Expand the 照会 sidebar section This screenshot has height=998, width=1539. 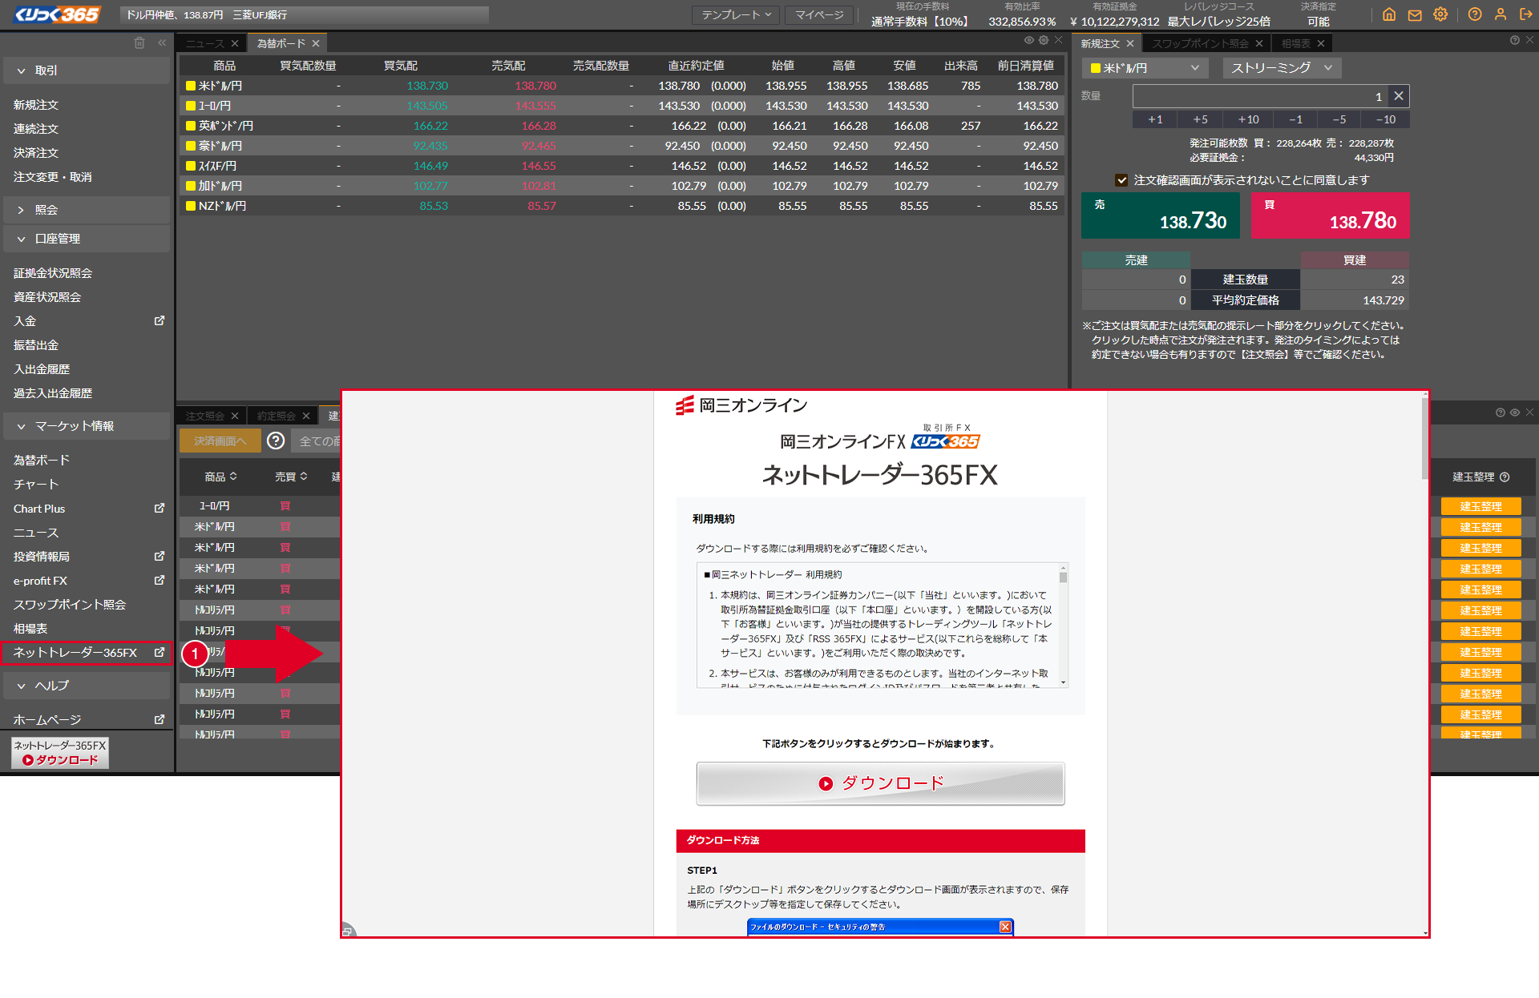87,210
